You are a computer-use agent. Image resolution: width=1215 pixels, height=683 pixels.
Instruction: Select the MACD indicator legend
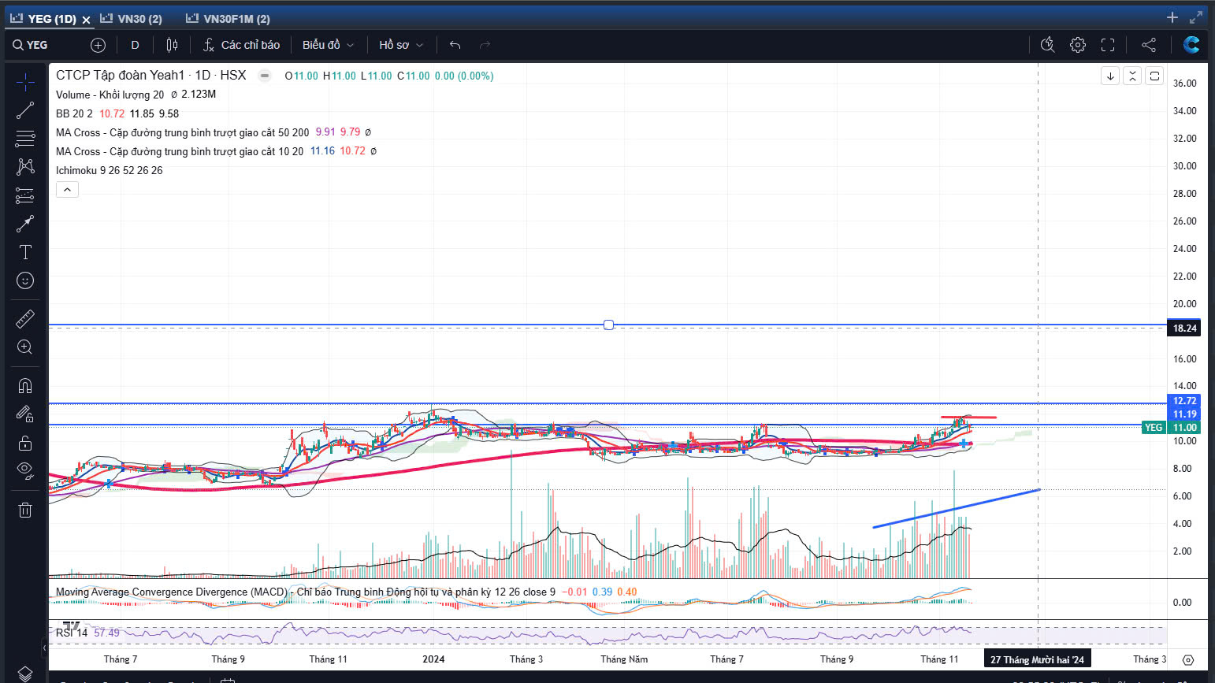click(306, 592)
